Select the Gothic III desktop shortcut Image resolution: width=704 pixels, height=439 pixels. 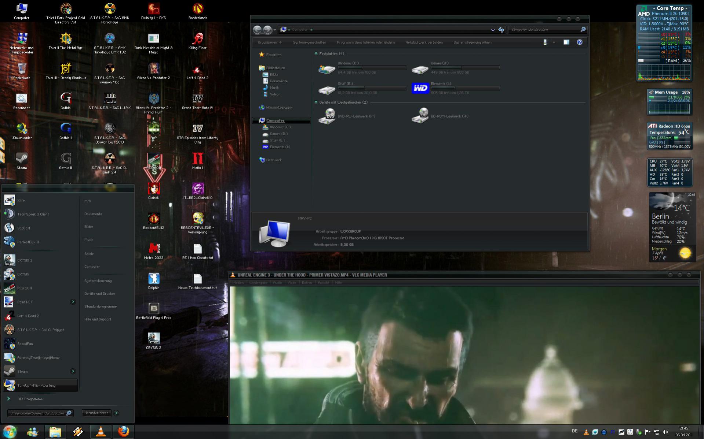click(x=66, y=161)
